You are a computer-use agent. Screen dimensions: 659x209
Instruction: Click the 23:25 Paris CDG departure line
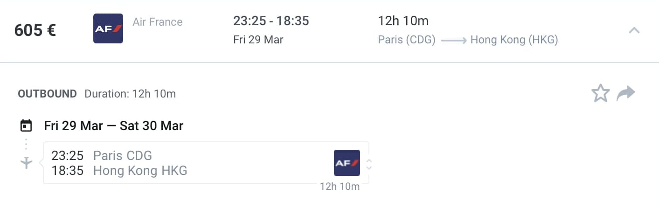click(102, 155)
